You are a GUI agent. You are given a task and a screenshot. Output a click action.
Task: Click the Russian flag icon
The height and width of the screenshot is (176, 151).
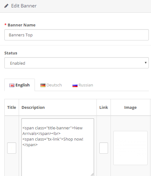point(75,85)
